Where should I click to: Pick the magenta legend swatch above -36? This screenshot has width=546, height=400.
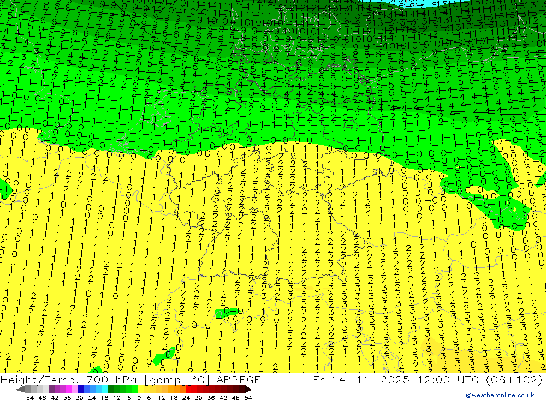(69, 390)
